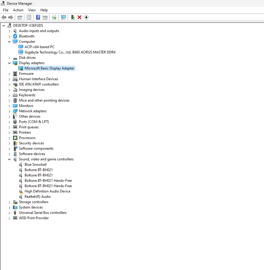The image size is (264, 270).
Task: Collapse Sound, video and game controllers
Action: 9,159
